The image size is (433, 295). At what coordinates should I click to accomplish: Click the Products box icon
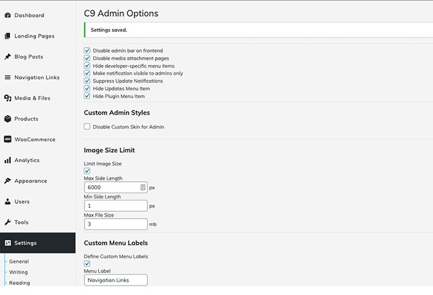coord(8,119)
